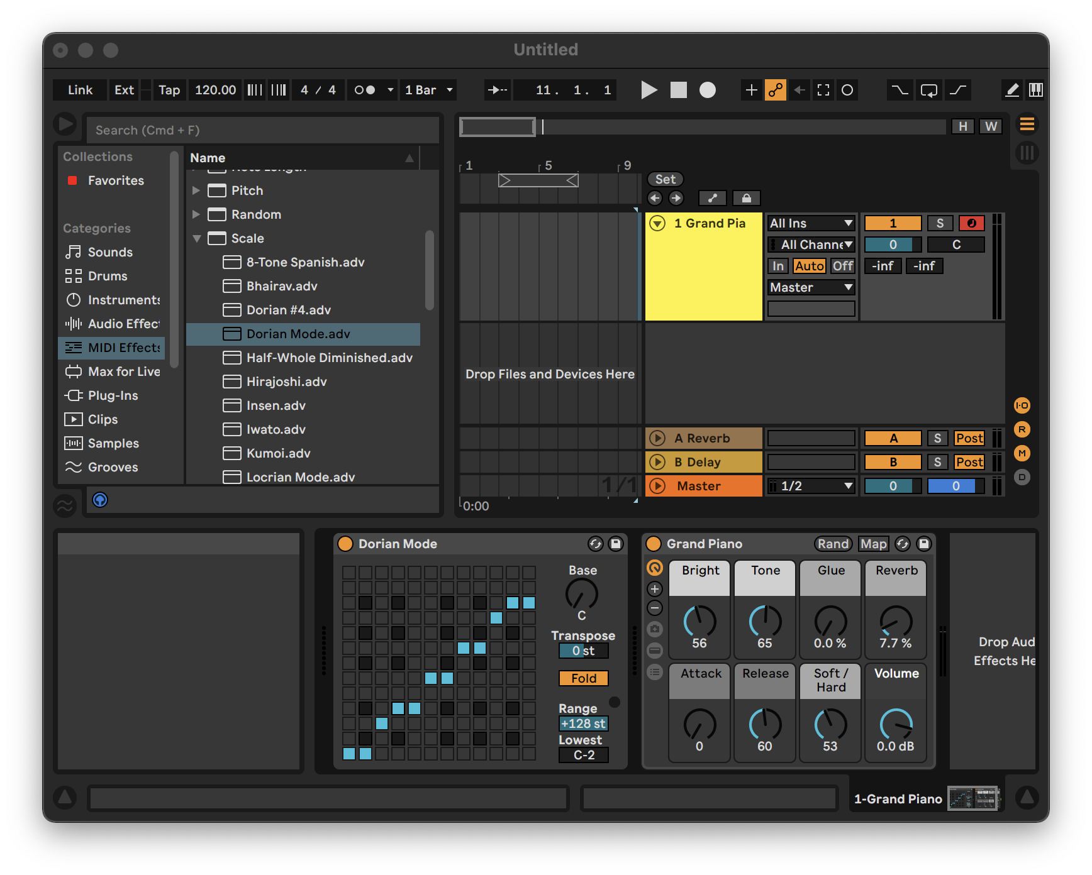Expand the Pitch folder
Image resolution: width=1092 pixels, height=875 pixels.
point(196,190)
